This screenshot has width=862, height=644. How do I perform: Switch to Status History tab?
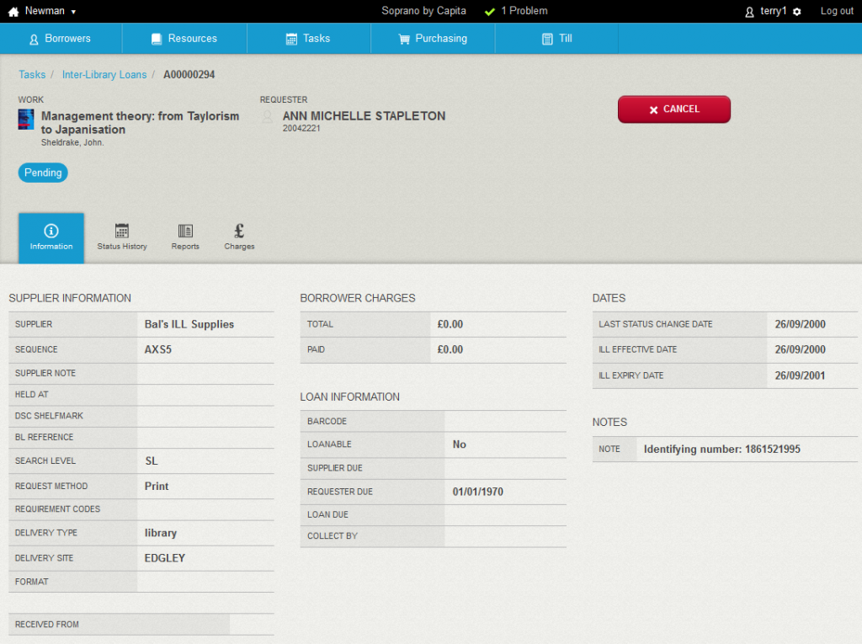[x=122, y=237]
